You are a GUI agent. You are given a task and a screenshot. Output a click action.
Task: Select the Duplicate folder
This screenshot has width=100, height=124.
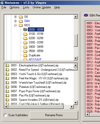35,55
